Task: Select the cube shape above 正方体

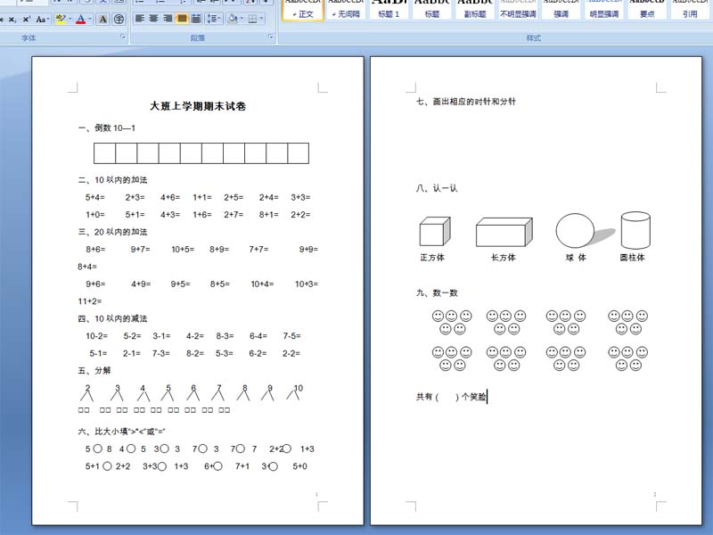Action: point(435,232)
